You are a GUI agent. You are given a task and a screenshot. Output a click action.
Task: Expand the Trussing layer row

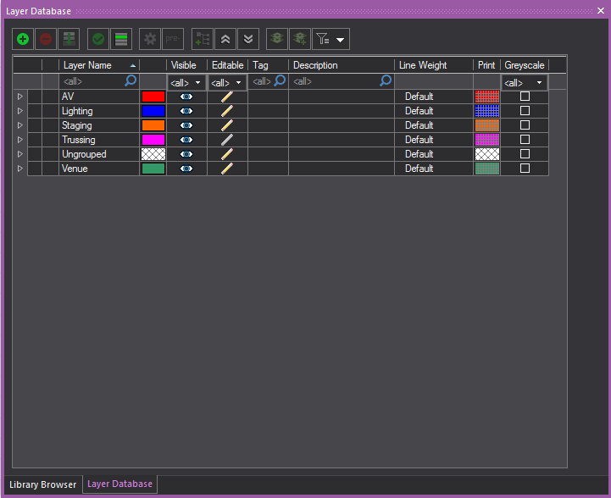(20, 140)
